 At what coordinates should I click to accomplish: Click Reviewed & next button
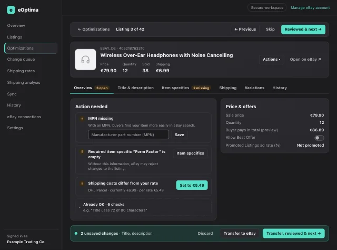(x=303, y=30)
